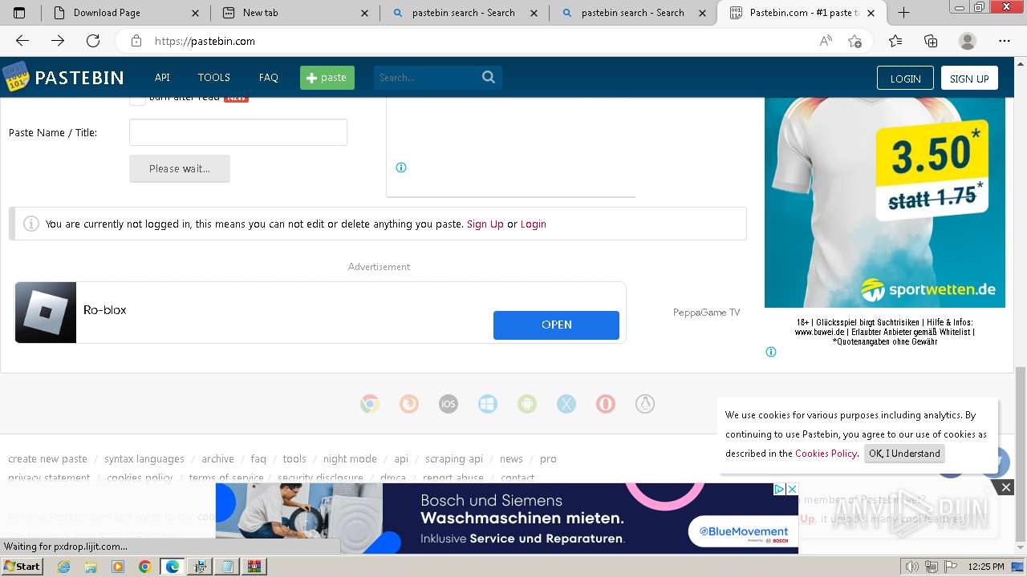The width and height of the screenshot is (1027, 577).
Task: Open the Favorites list icon
Action: (895, 41)
